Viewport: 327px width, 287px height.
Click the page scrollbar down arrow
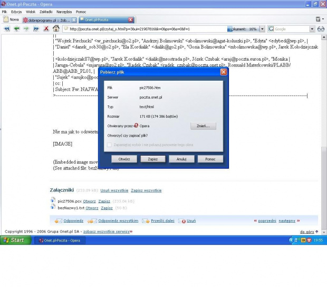coord(324,232)
